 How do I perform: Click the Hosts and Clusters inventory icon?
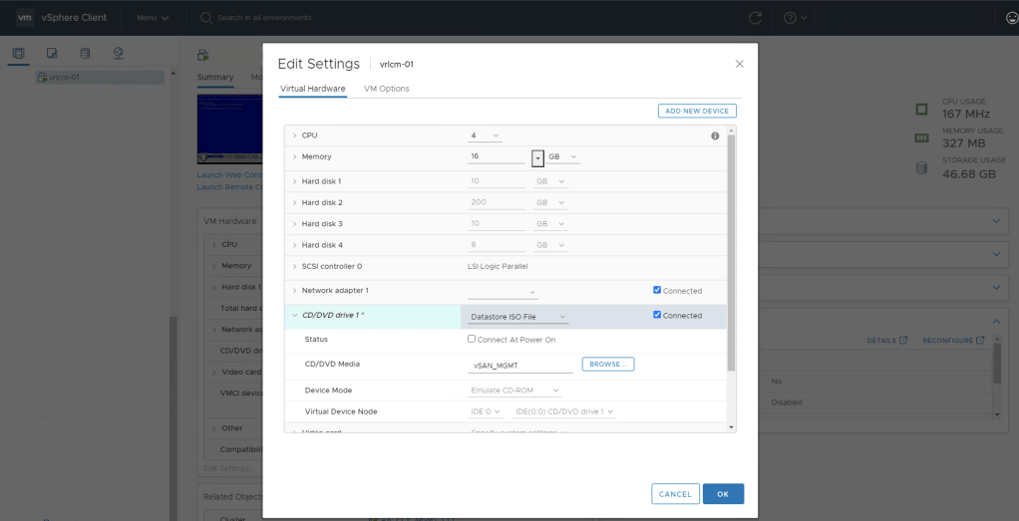pos(18,53)
